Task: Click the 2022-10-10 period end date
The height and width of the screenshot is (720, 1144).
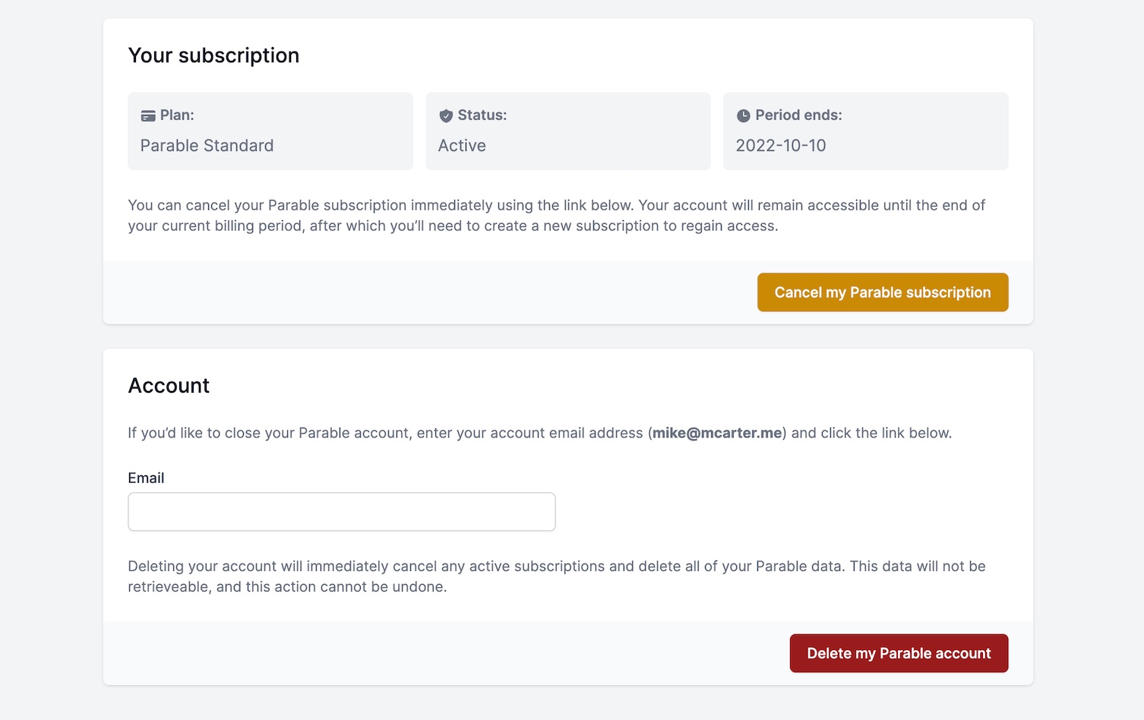Action: click(x=781, y=146)
